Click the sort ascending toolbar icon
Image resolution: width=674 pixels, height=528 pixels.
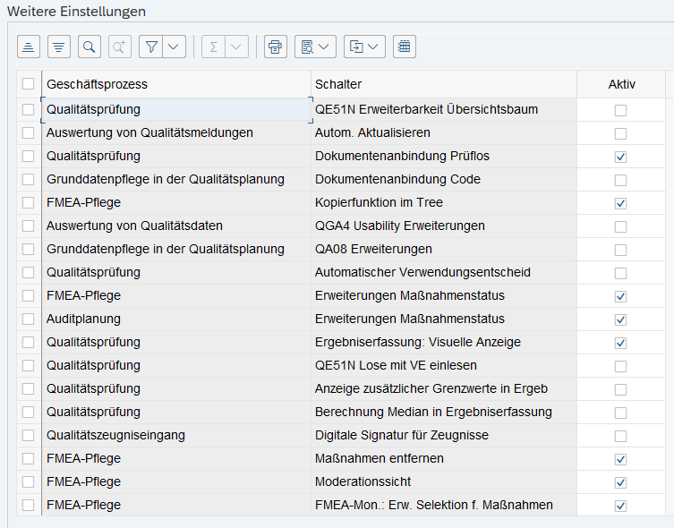point(29,47)
